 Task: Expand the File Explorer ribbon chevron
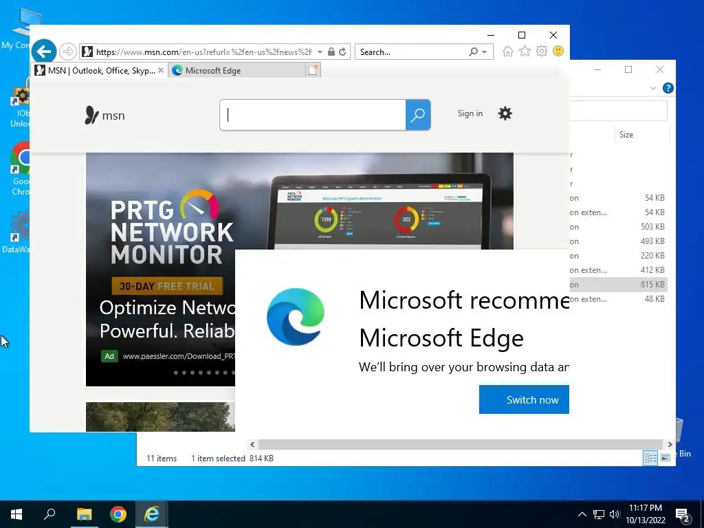(653, 88)
